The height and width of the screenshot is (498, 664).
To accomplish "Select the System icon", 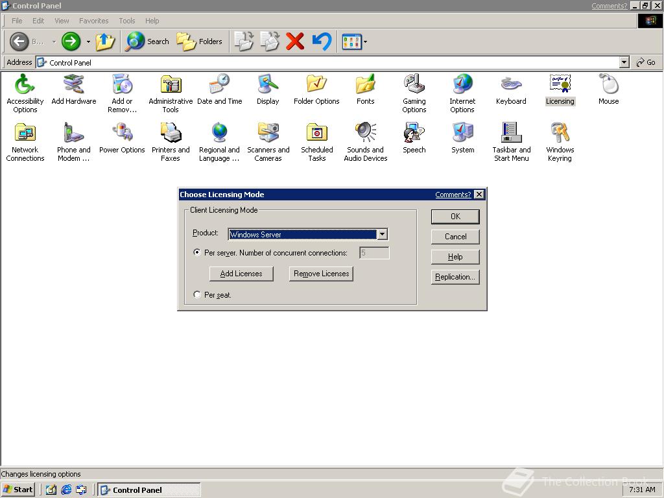I will [463, 138].
